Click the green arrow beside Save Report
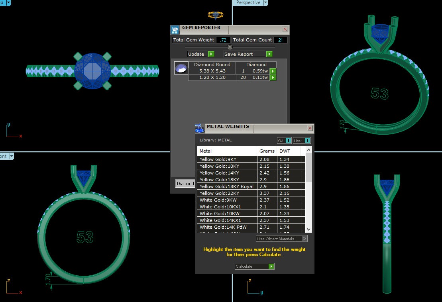This screenshot has height=302, width=442. tap(269, 54)
